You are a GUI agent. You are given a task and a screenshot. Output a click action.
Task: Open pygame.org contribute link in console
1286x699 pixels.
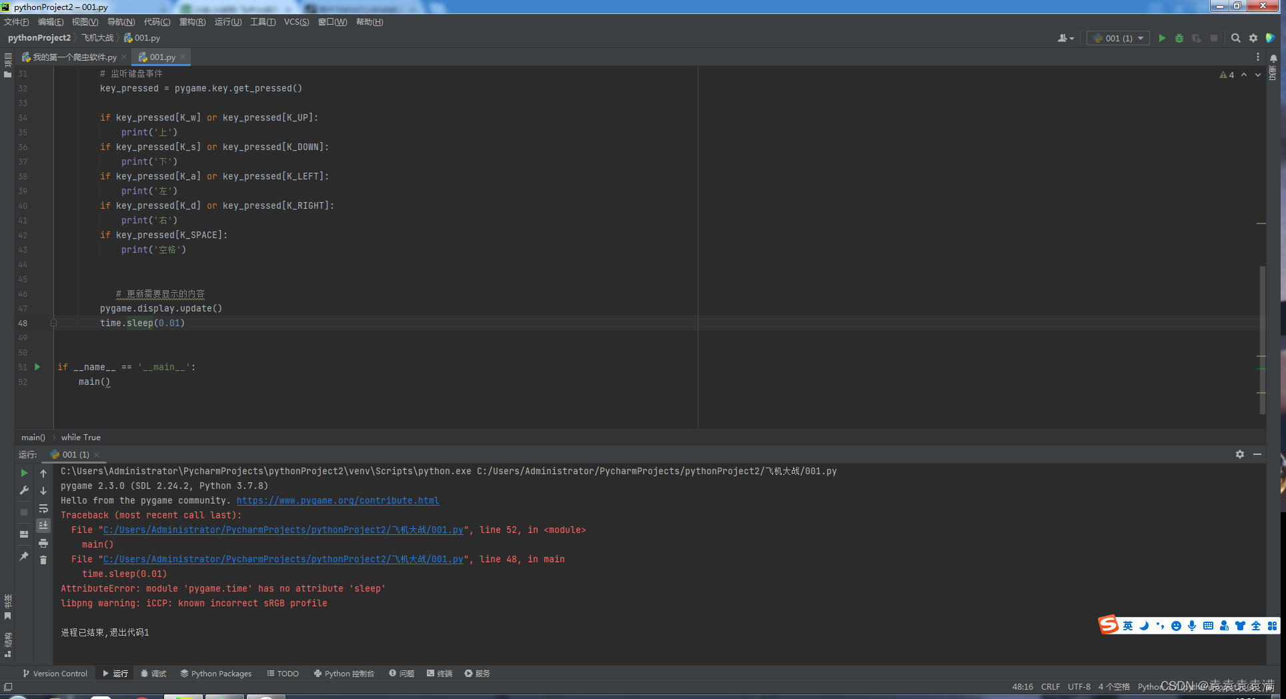pyautogui.click(x=338, y=500)
